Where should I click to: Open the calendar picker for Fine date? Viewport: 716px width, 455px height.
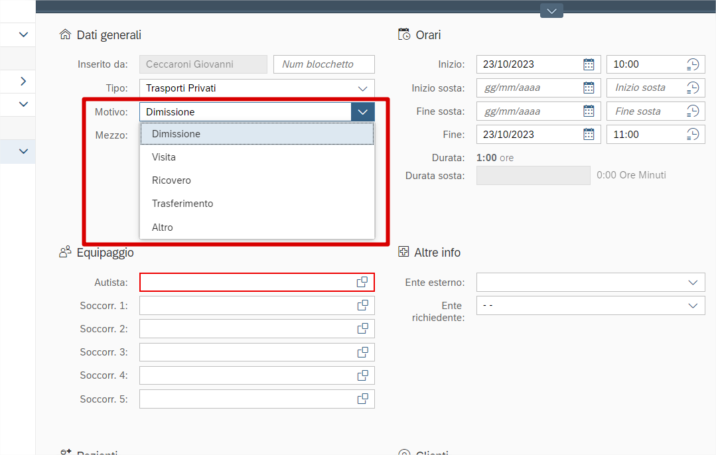tap(589, 135)
